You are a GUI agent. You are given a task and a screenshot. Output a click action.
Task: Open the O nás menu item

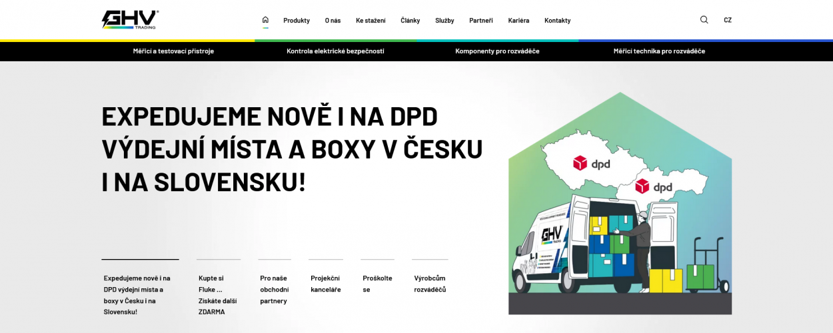pyautogui.click(x=333, y=21)
